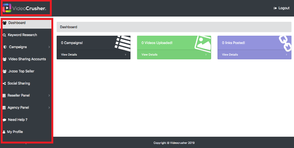View Details of 0 links Posted card
The height and width of the screenshot is (148, 294).
pos(230,55)
